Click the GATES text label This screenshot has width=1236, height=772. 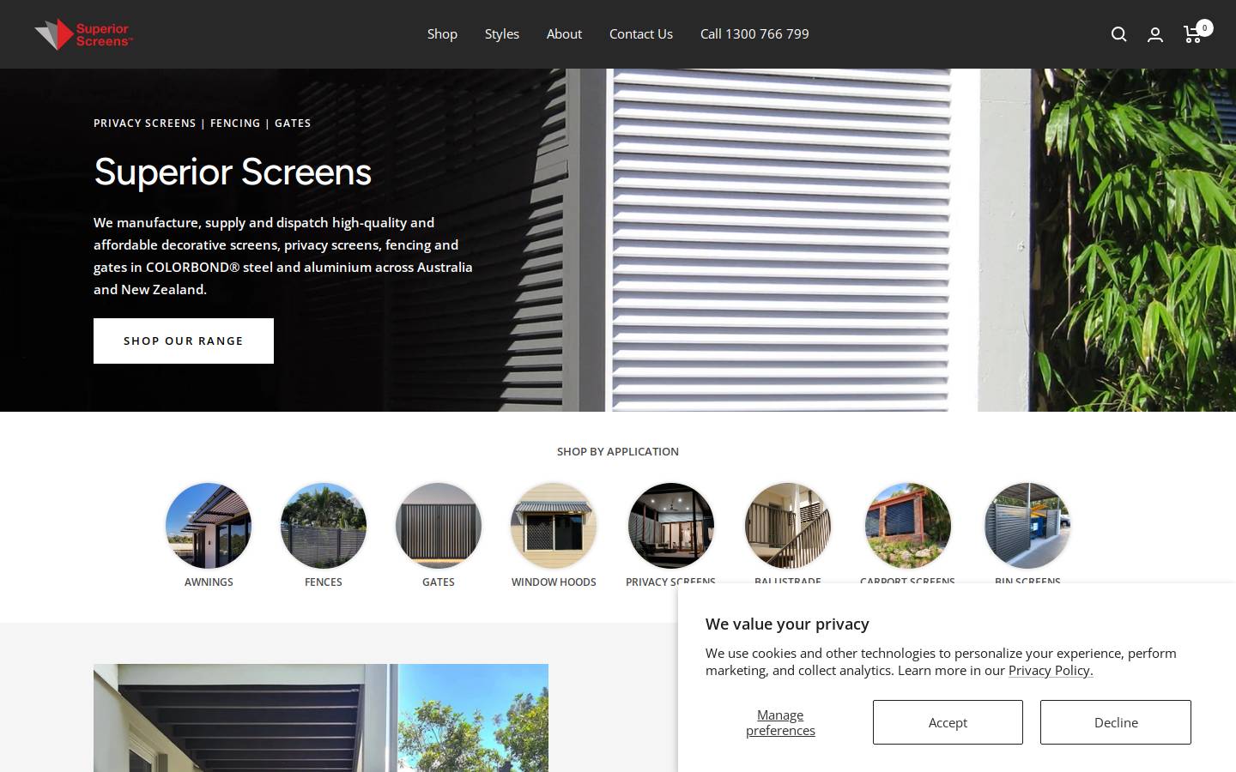tap(439, 582)
